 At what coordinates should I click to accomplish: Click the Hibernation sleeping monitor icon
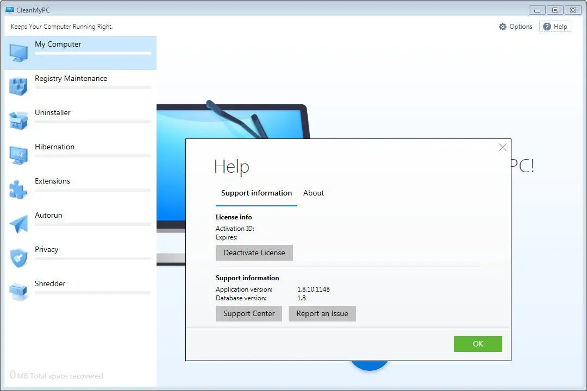(18, 155)
